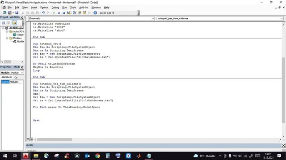Click the (Name) property value Module1
Image resolution: width=286 pixels, height=160 pixels.
tap(16, 82)
